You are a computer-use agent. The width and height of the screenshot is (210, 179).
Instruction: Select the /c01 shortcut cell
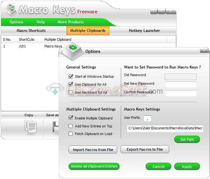(22, 46)
